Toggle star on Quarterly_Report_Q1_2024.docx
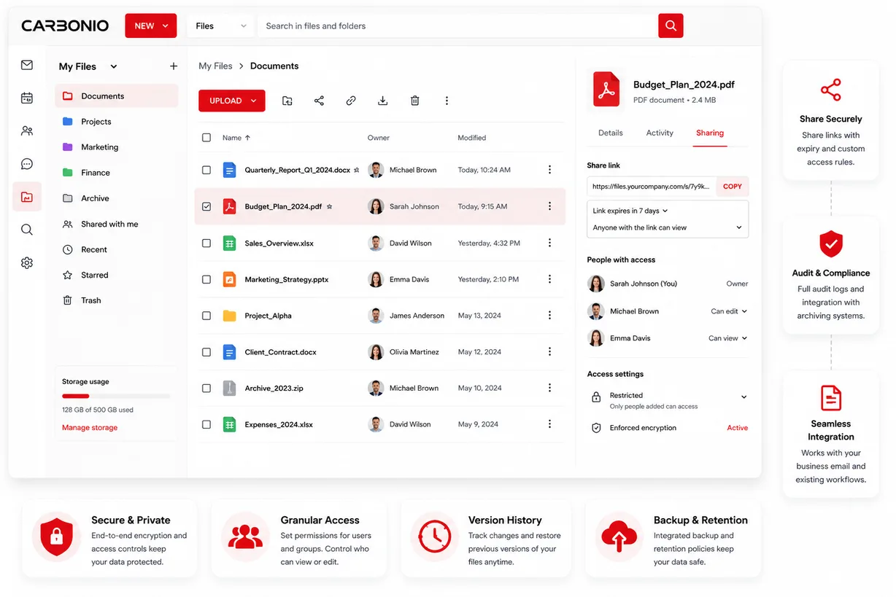Screen dimensions: 896x597 coord(356,171)
